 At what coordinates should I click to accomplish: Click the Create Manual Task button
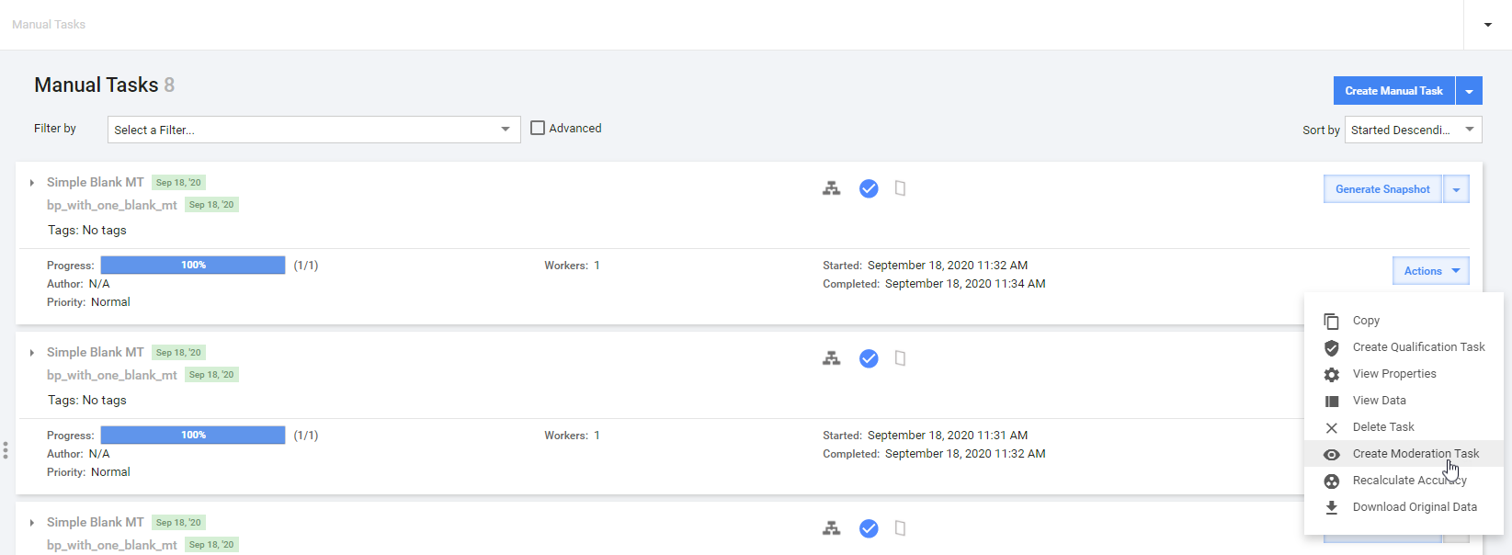(1393, 91)
